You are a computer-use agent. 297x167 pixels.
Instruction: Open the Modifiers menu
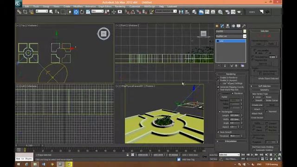[78, 6]
